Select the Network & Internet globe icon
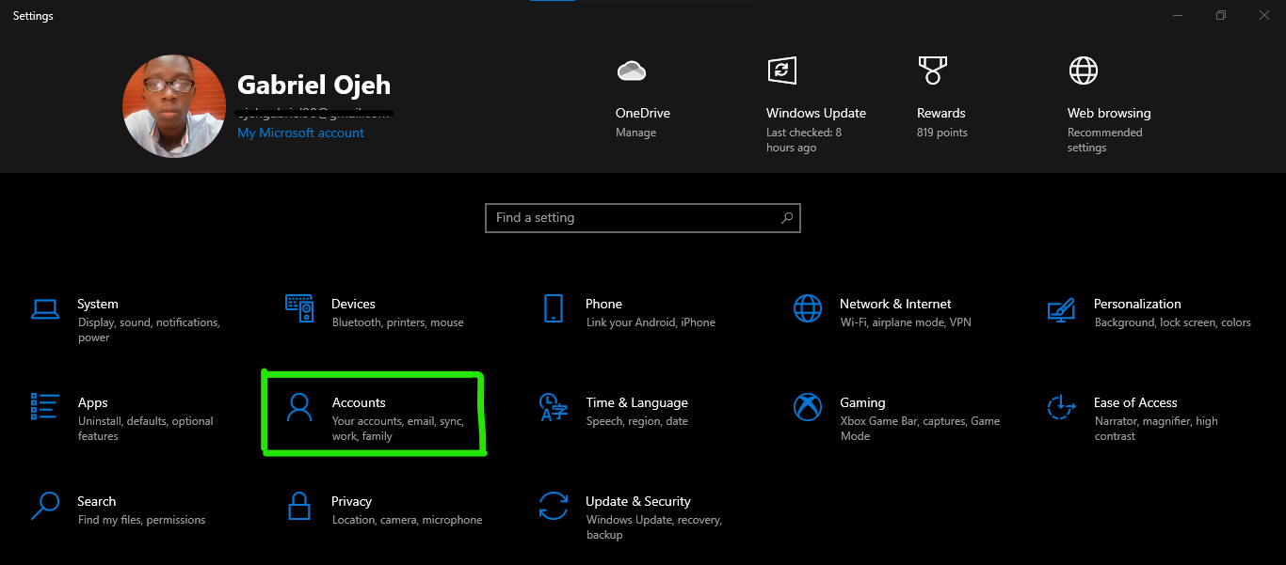 808,308
